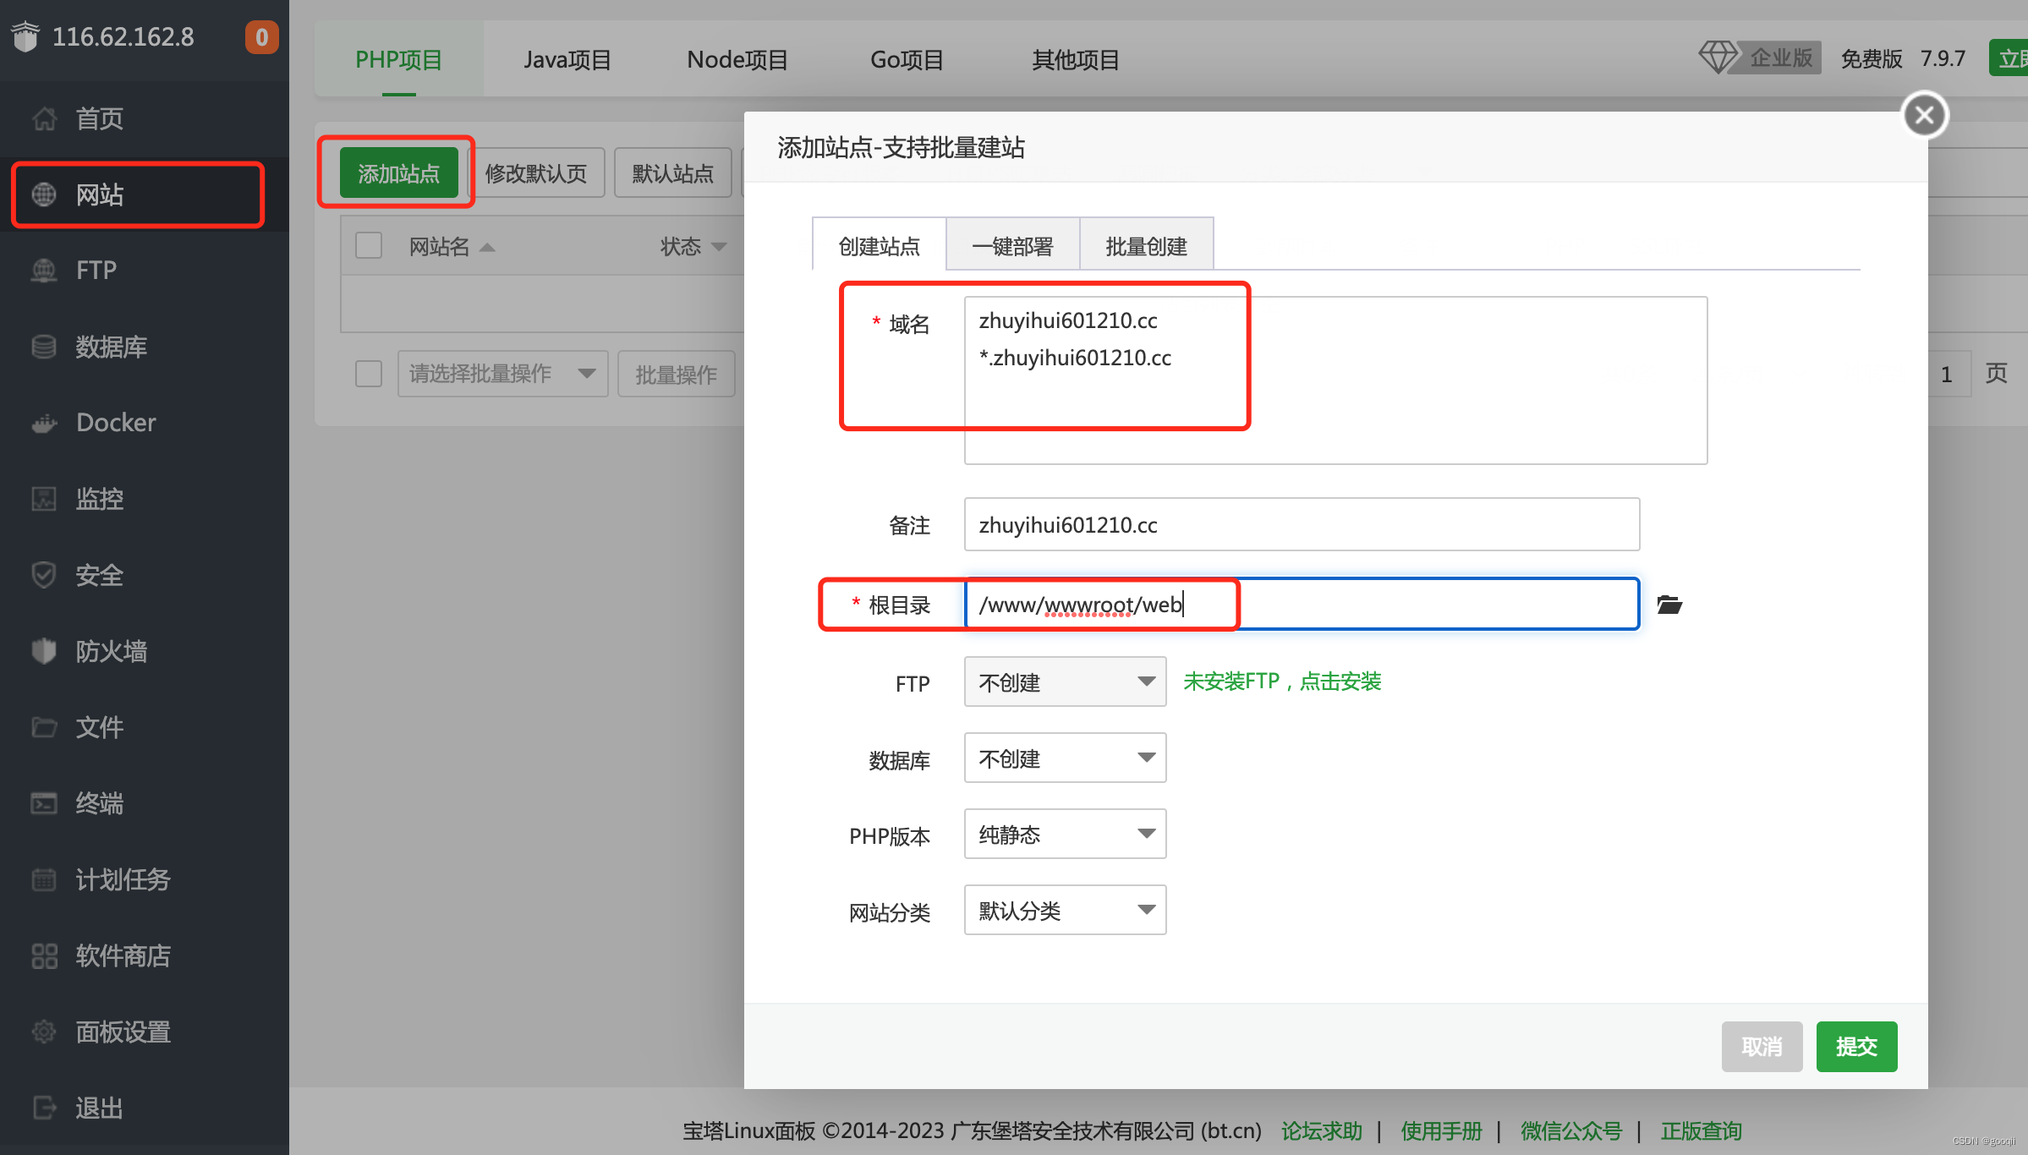Select the 创建站点 tab in dialog
2028x1155 pixels.
click(x=880, y=246)
